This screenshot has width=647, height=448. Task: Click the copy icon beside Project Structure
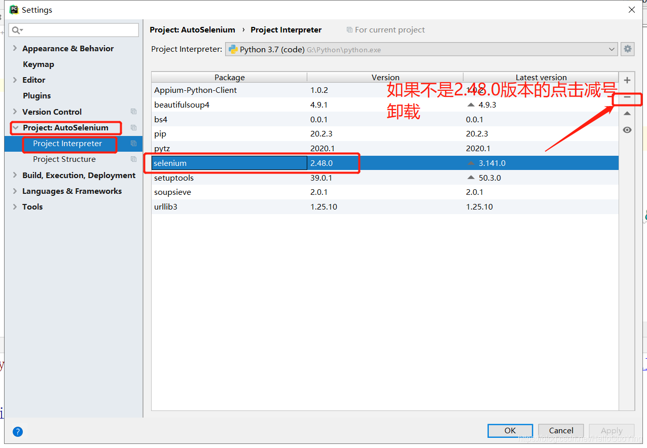coord(134,159)
